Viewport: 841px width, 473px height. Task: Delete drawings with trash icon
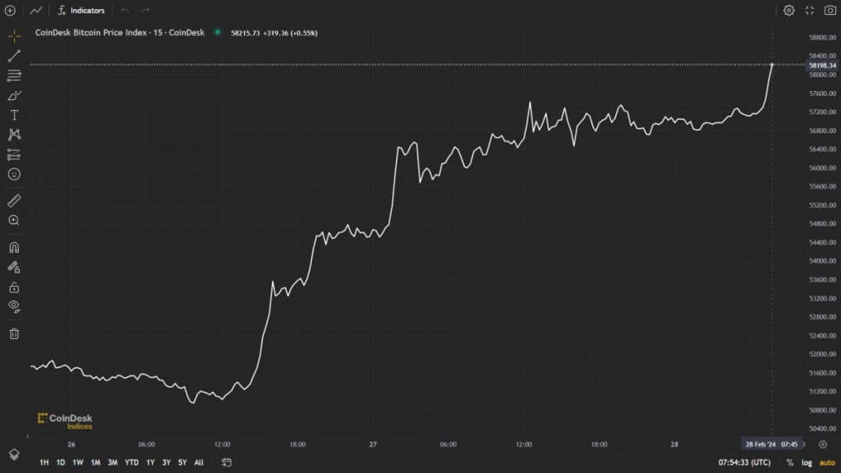14,333
